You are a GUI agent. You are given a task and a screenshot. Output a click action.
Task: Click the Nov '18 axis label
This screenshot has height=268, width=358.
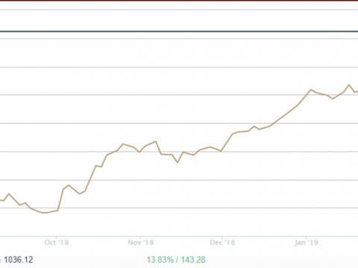click(x=141, y=243)
